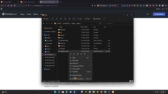168x94 pixels.
Task: Choose Copy as path
Action: click(80, 69)
